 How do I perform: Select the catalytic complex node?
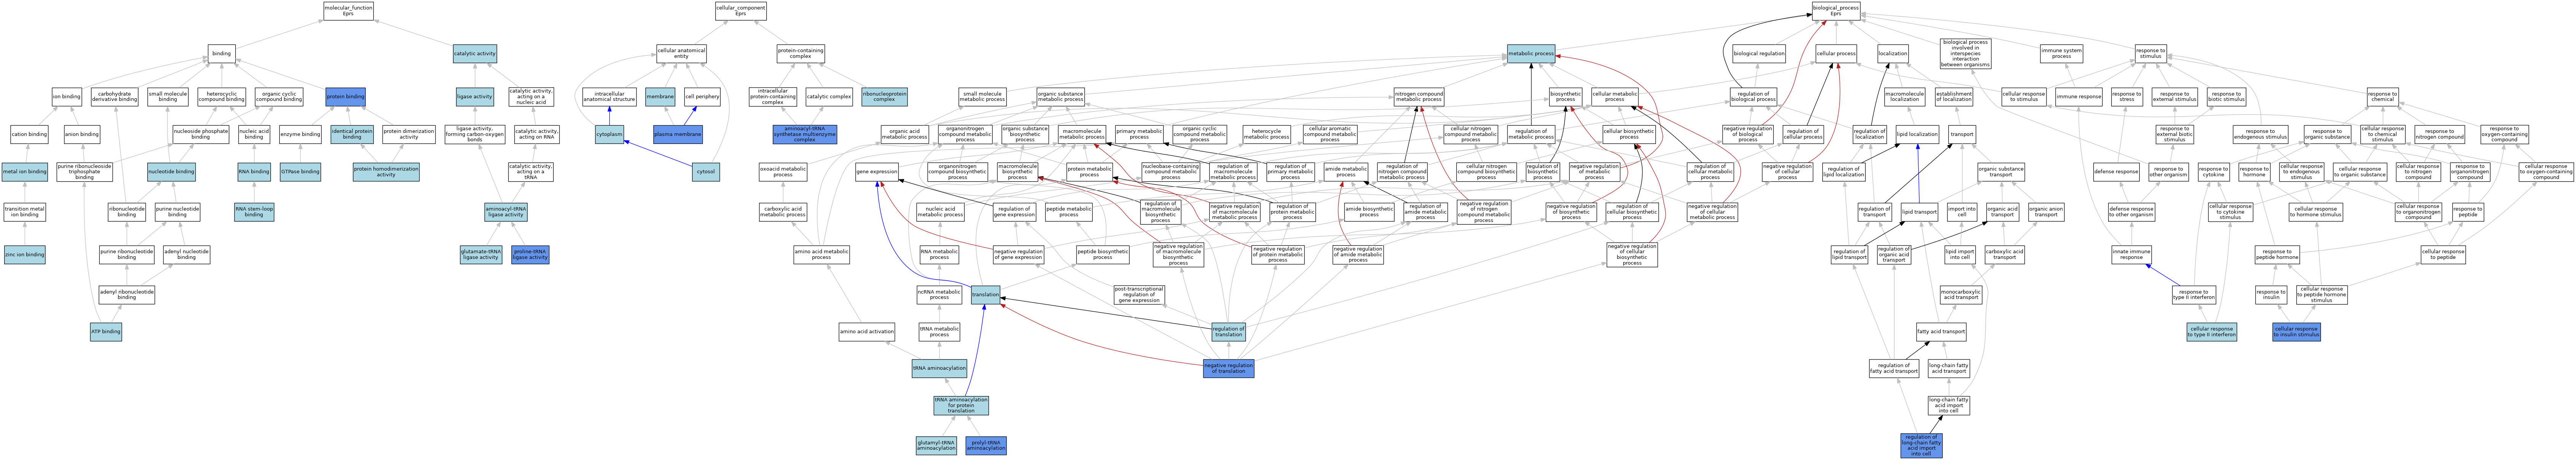[829, 97]
